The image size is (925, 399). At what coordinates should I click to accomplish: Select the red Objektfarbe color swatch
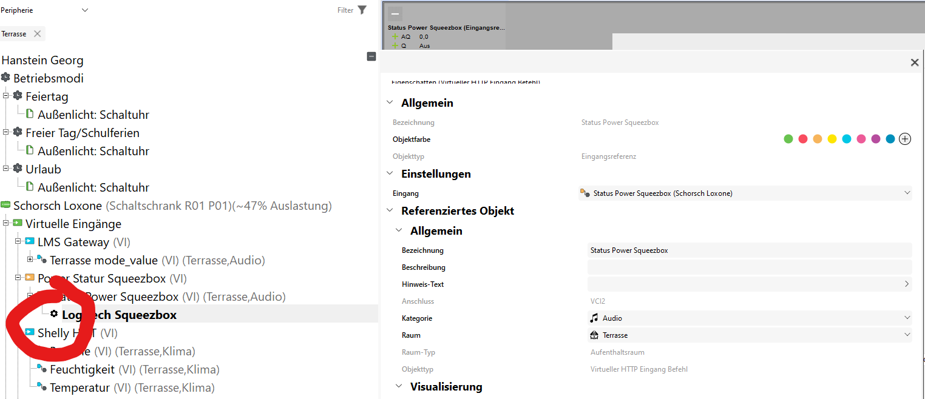pyautogui.click(x=802, y=138)
